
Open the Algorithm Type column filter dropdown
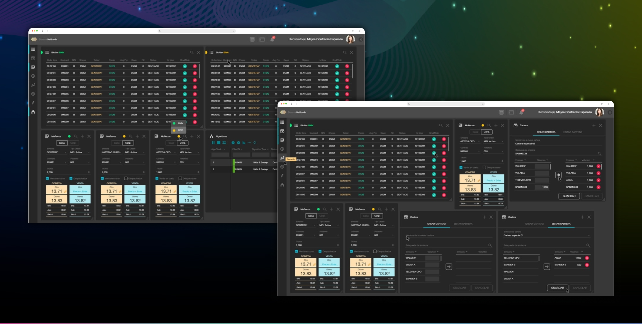(x=268, y=149)
